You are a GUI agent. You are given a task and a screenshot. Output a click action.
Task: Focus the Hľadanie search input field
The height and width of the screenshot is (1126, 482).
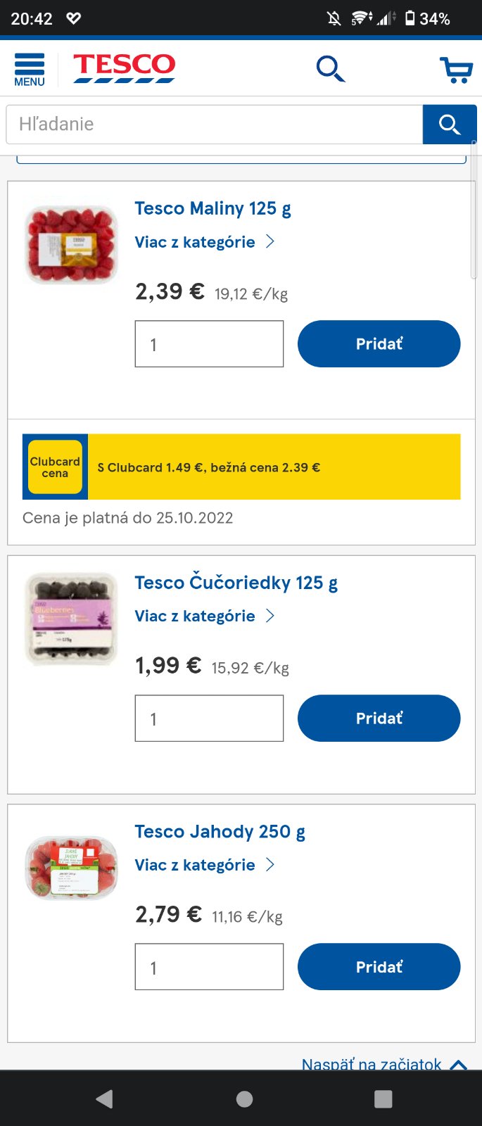[x=214, y=125]
